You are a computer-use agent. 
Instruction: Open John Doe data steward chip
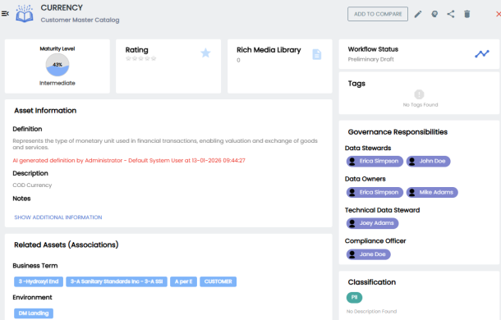tap(428, 162)
